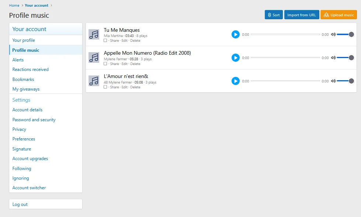Screen dimensions: 361x217
Task: Share the Tu Me Manques track
Action: pyautogui.click(x=114, y=41)
